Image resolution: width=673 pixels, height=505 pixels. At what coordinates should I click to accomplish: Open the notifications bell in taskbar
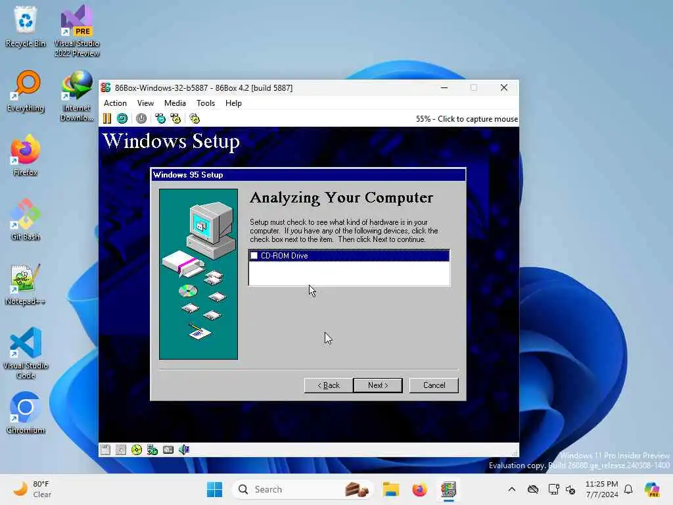[628, 489]
